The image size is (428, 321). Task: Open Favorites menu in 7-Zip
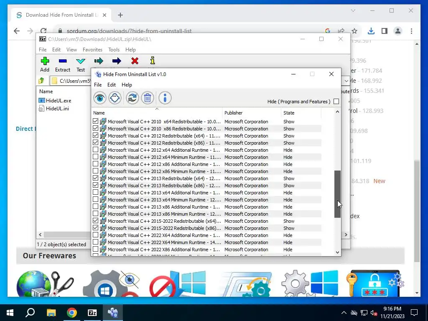(92, 50)
